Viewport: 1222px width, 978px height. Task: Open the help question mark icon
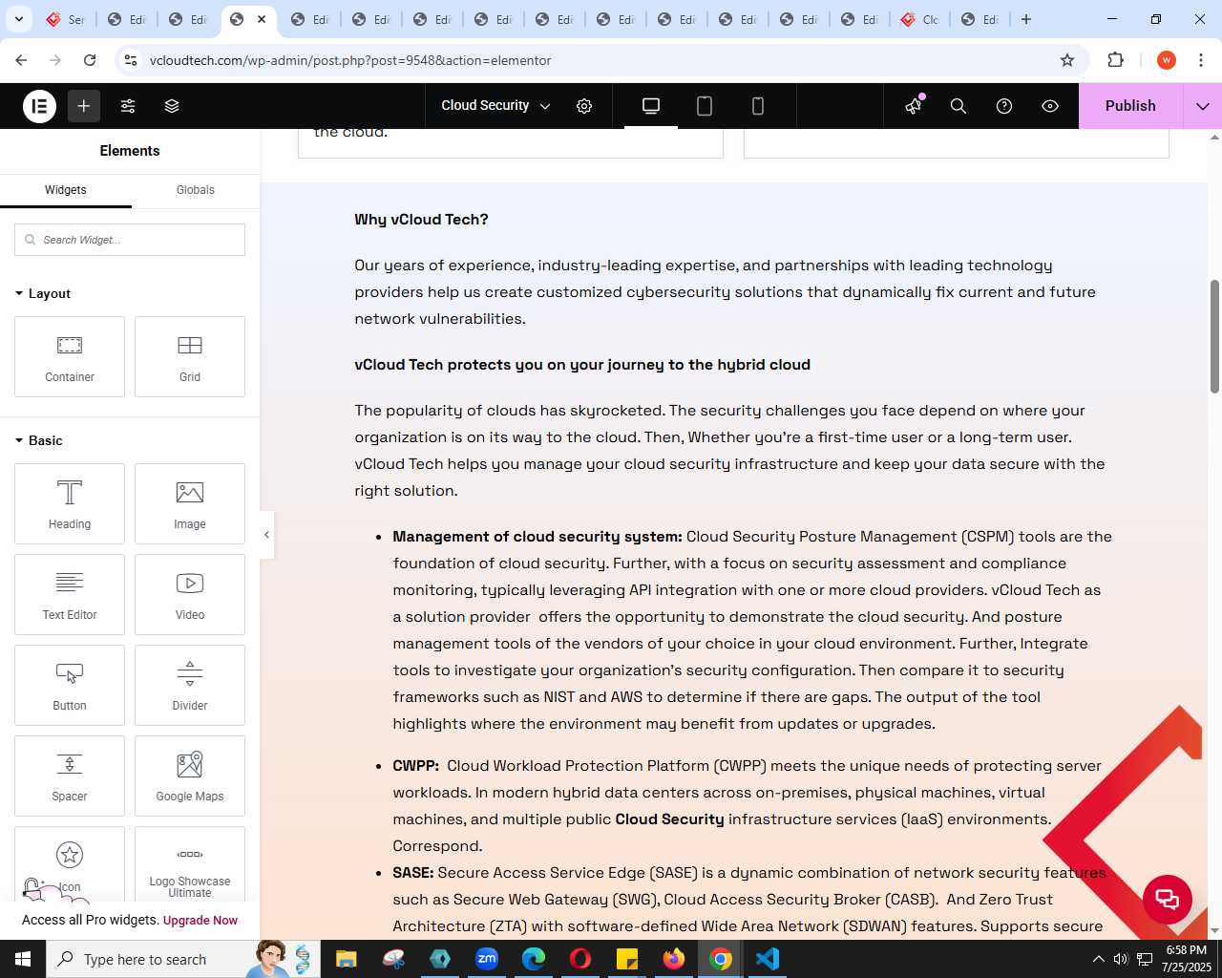pyautogui.click(x=1004, y=106)
